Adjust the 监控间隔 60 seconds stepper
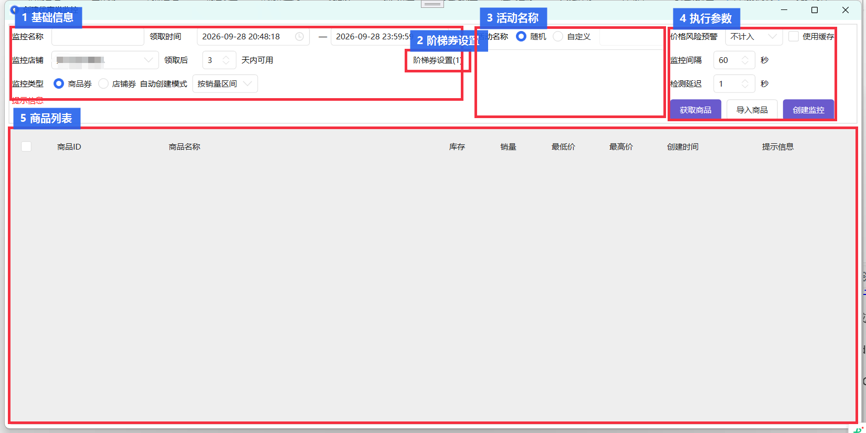 click(x=745, y=60)
